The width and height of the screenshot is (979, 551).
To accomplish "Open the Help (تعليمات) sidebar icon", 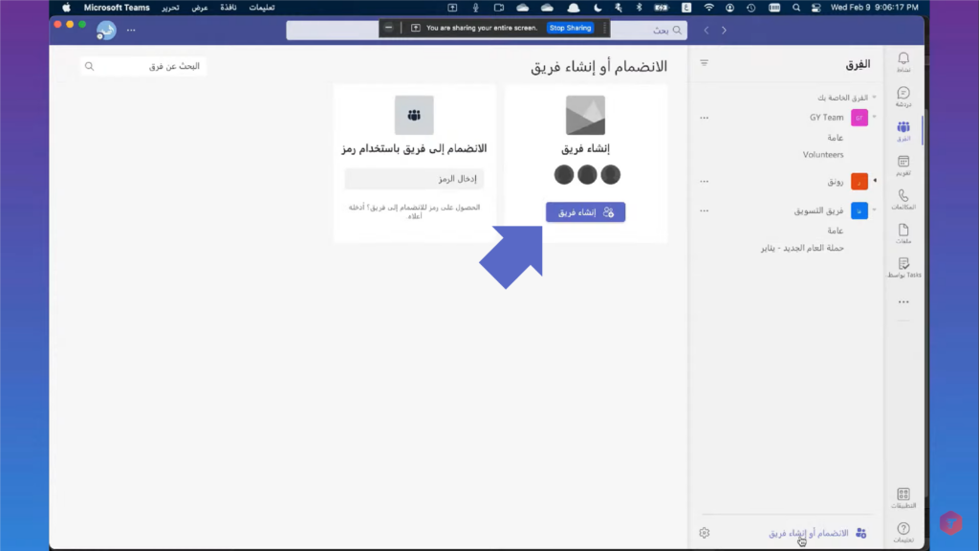I will [x=903, y=532].
